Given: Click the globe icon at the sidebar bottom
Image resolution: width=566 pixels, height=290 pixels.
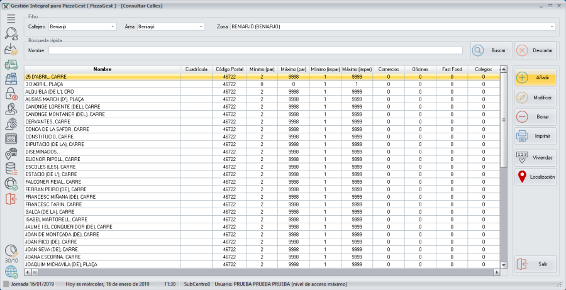Looking at the screenshot, I should pos(11,272).
